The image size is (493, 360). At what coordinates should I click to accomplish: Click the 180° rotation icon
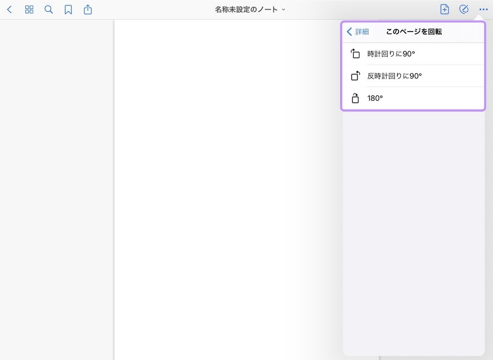[355, 98]
